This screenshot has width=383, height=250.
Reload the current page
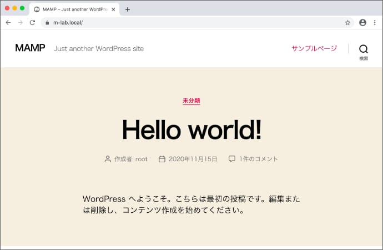coord(32,23)
